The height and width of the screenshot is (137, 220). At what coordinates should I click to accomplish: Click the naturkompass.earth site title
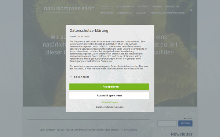point(69,8)
